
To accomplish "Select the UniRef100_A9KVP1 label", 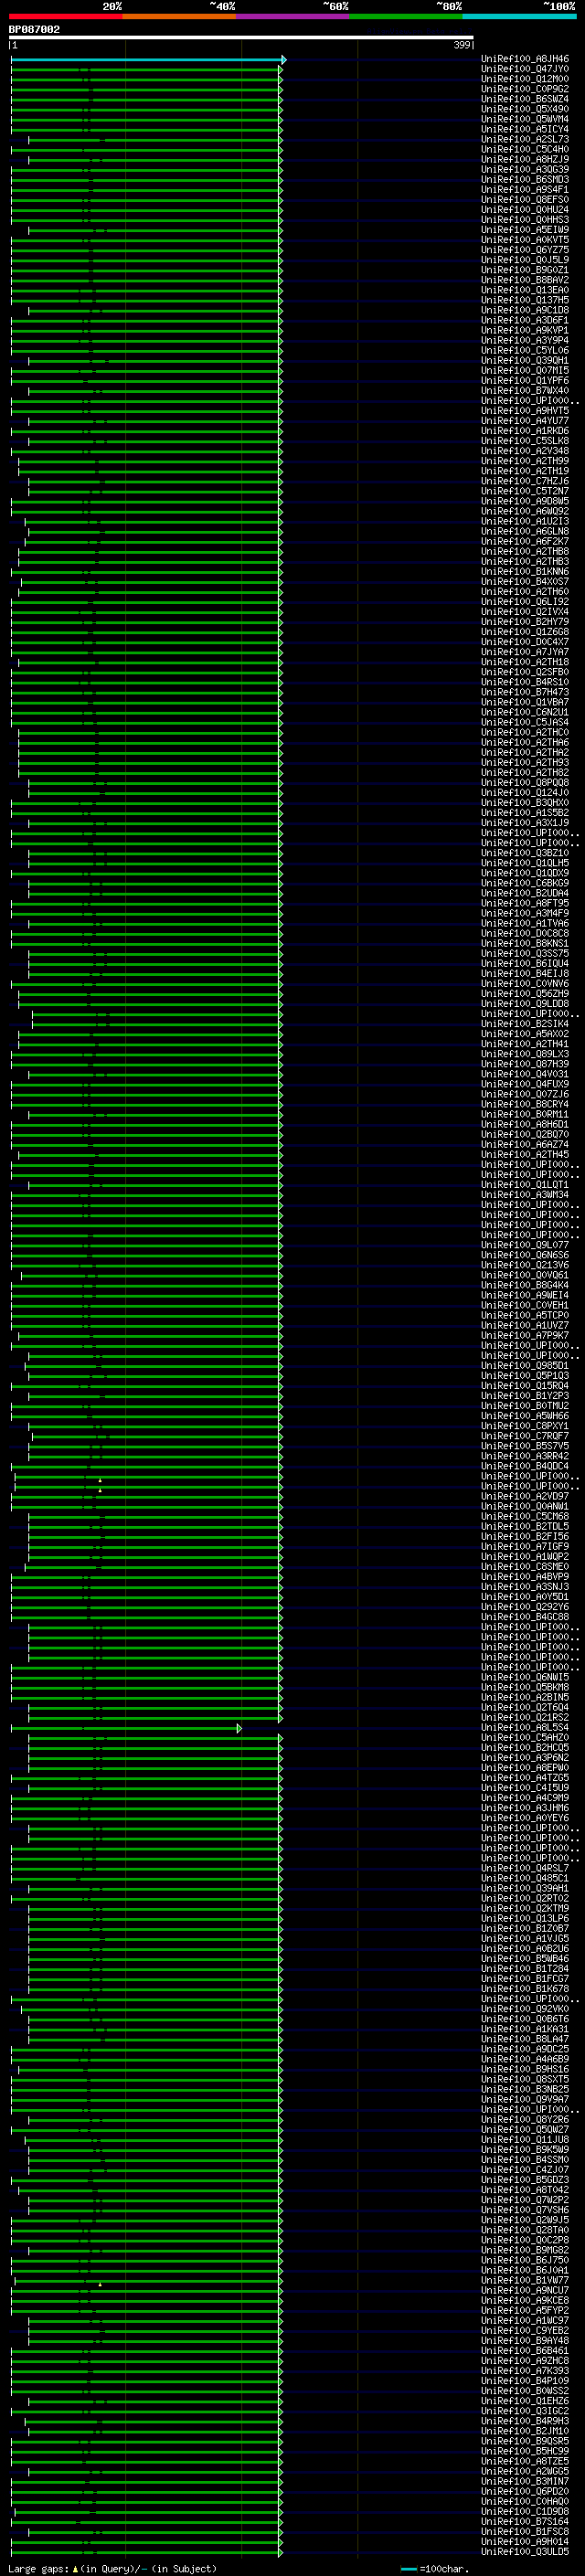I will click(525, 330).
